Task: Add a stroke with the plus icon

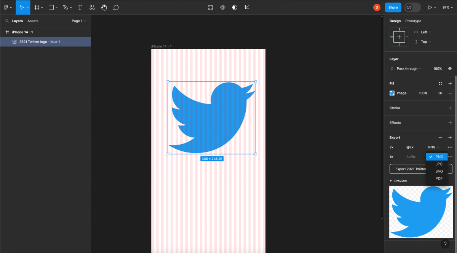Action: click(450, 108)
